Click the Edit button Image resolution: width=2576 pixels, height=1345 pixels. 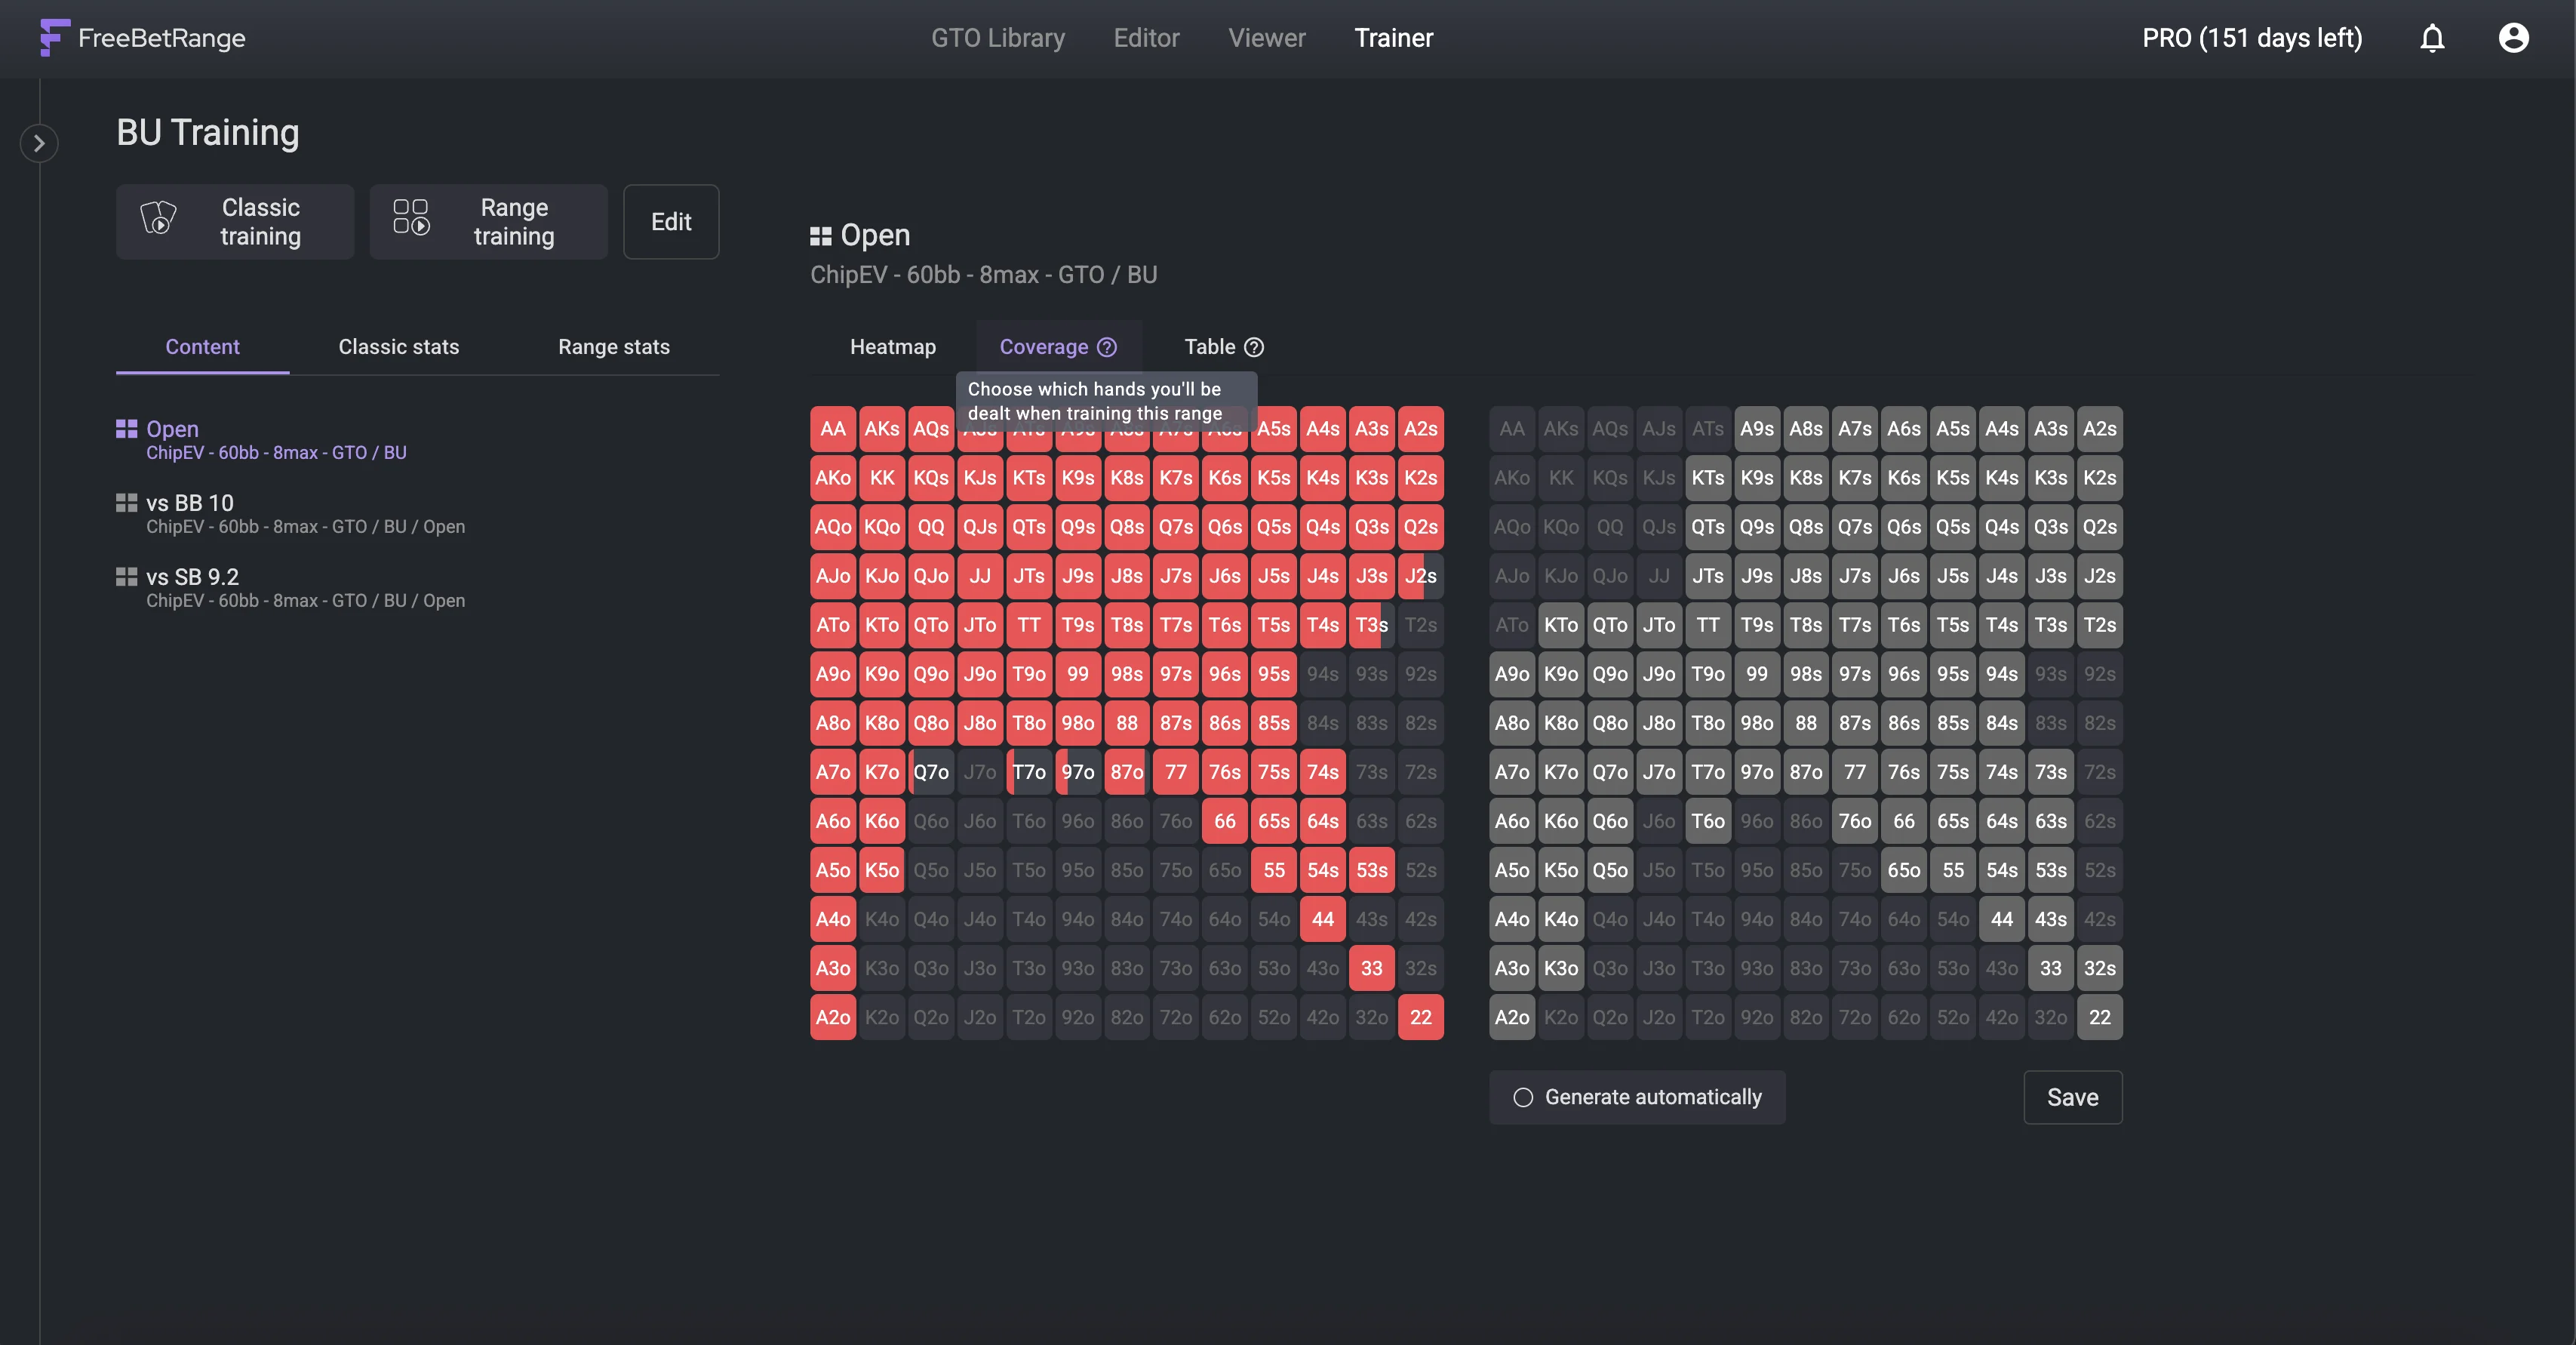tap(671, 222)
